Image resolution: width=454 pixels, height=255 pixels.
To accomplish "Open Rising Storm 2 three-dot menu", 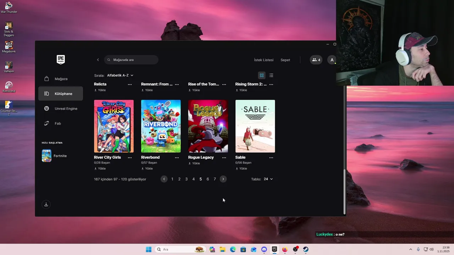I will 271,84.
